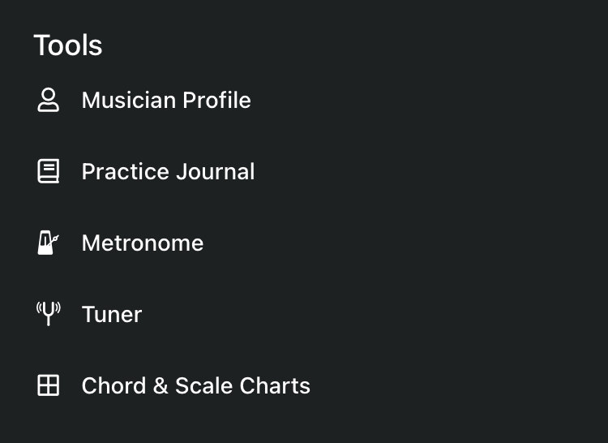Select the vibrating fork icon beside Tuner
Viewport: 608px width, 443px height.
click(48, 314)
